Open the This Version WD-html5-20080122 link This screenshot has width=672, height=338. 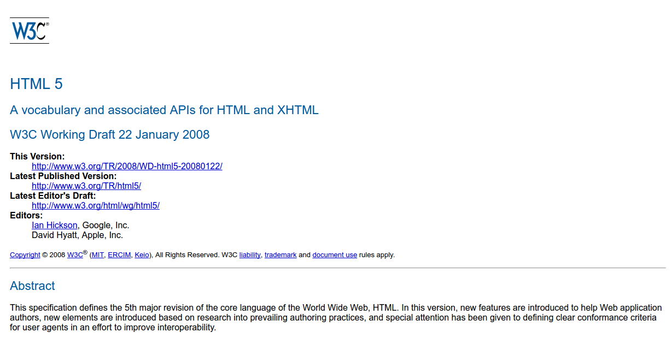[x=127, y=166]
